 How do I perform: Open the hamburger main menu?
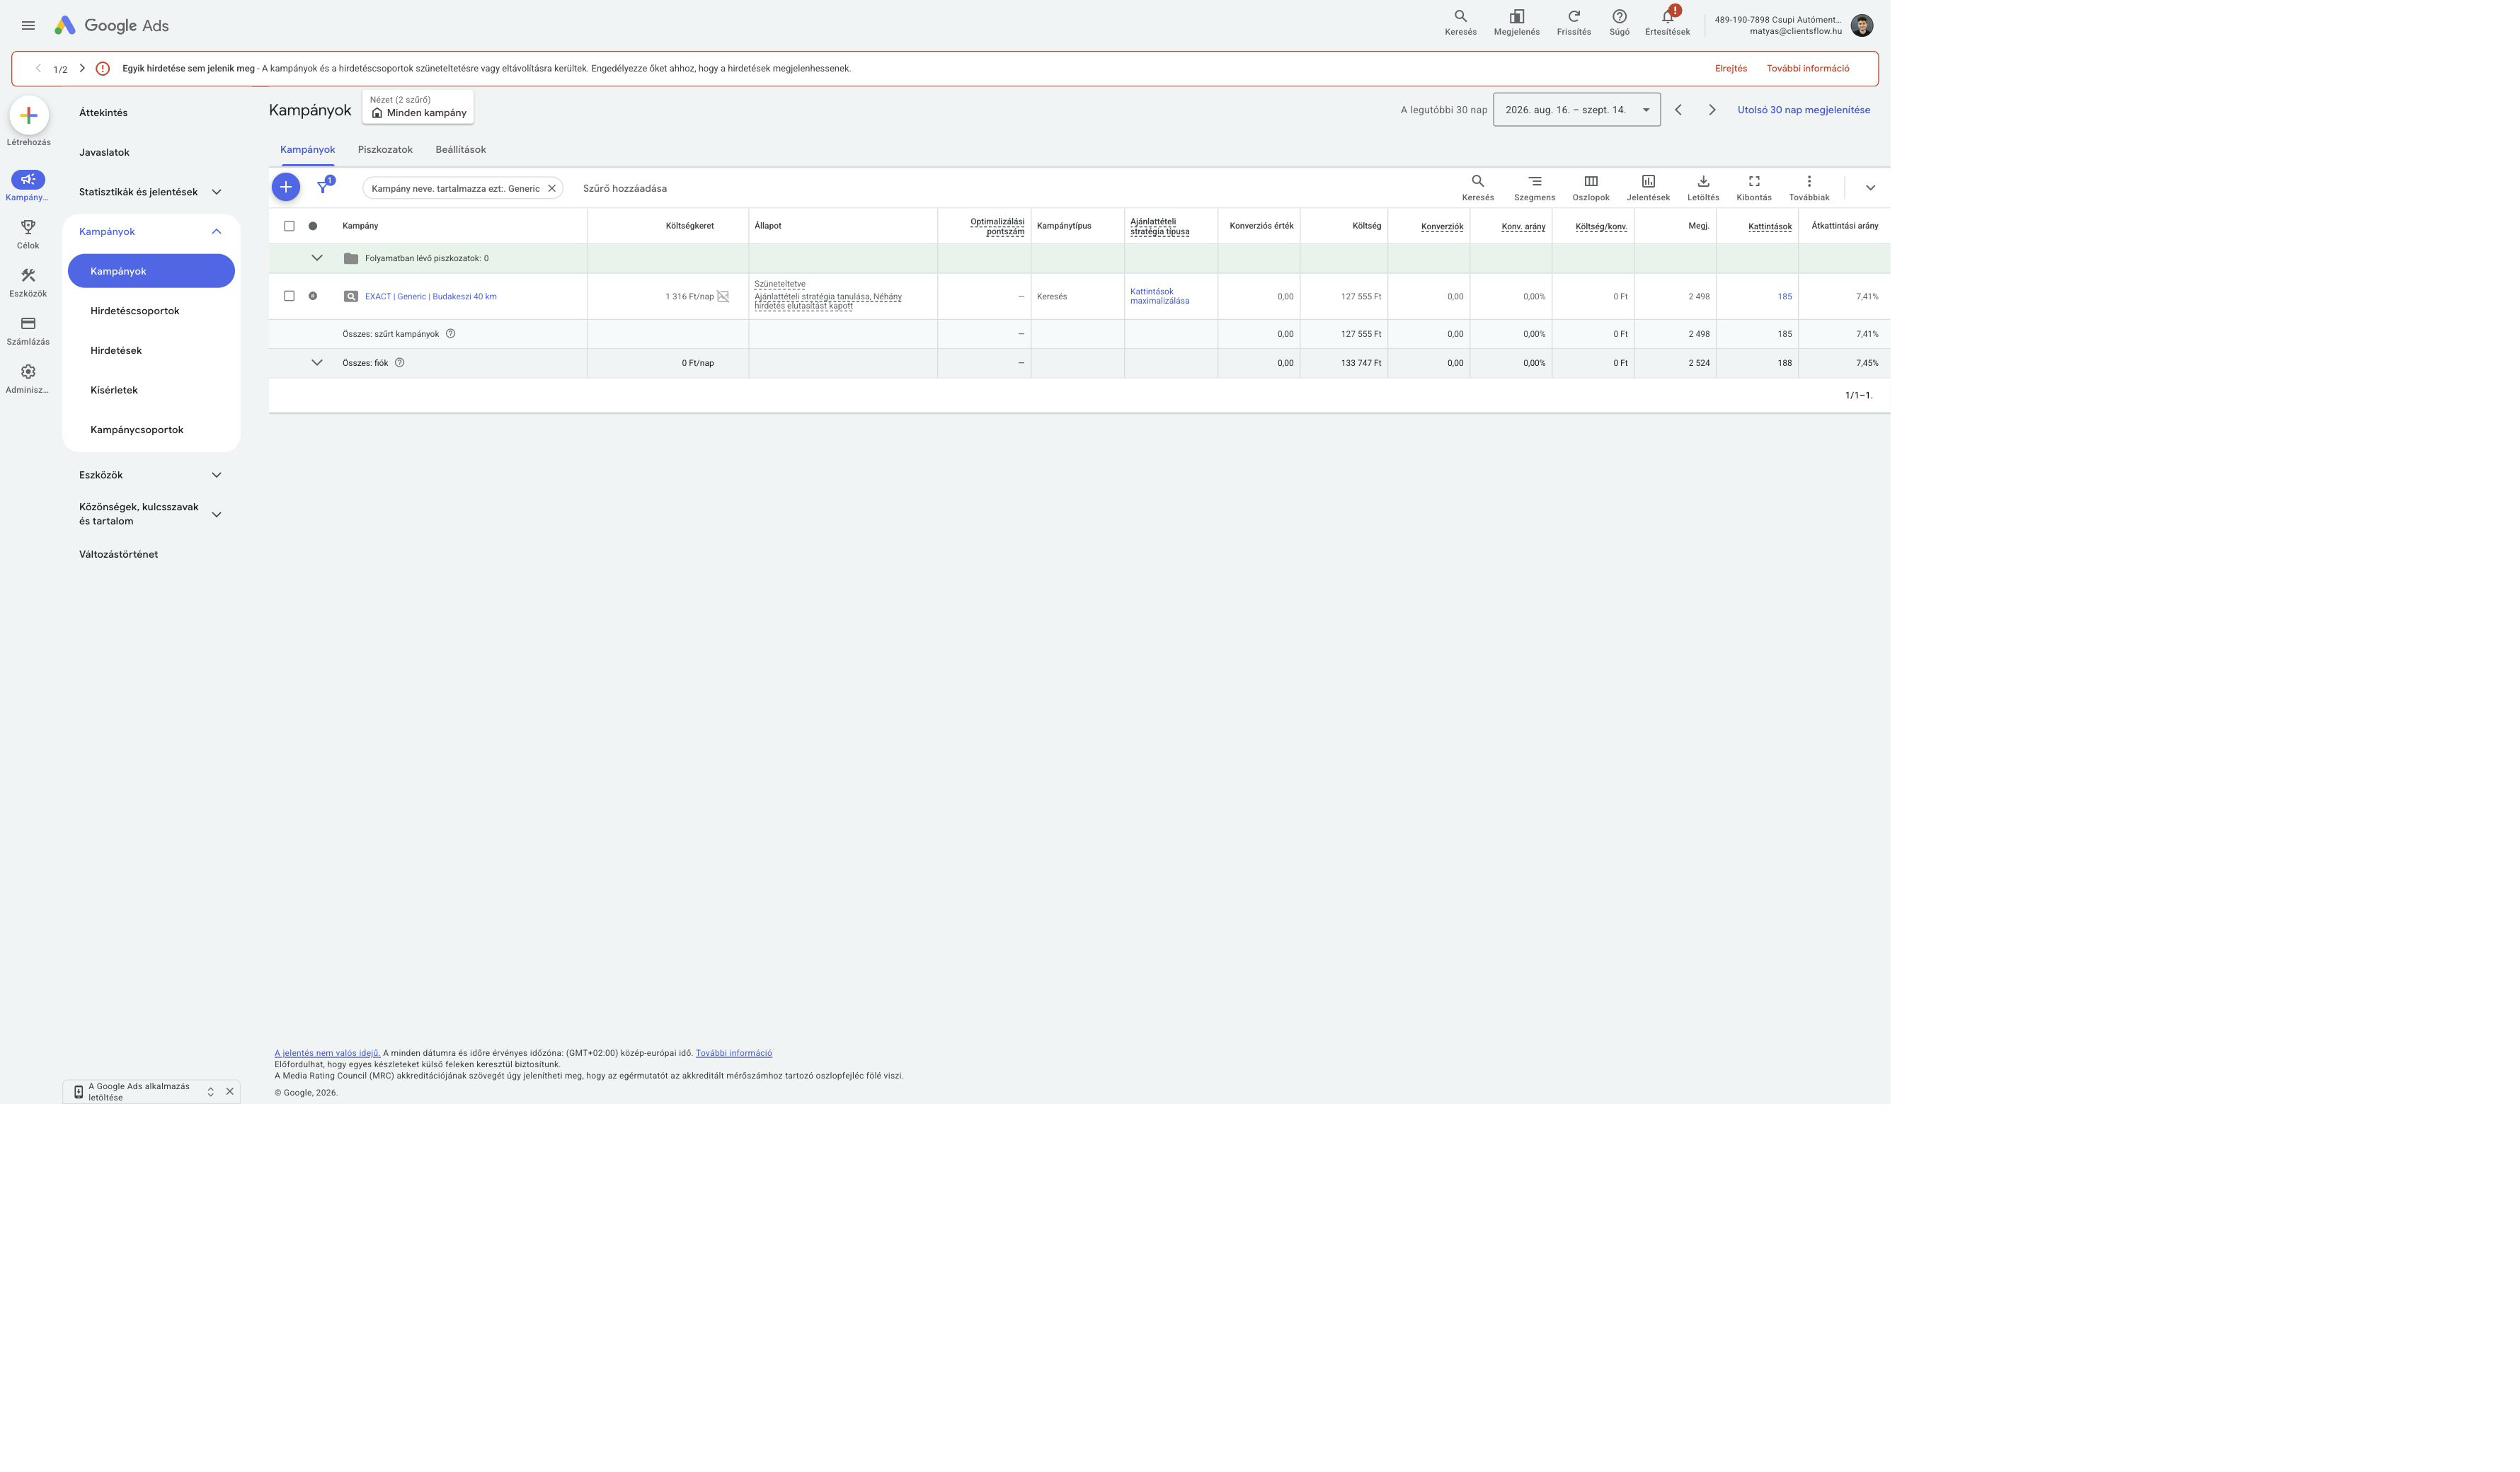click(x=28, y=25)
